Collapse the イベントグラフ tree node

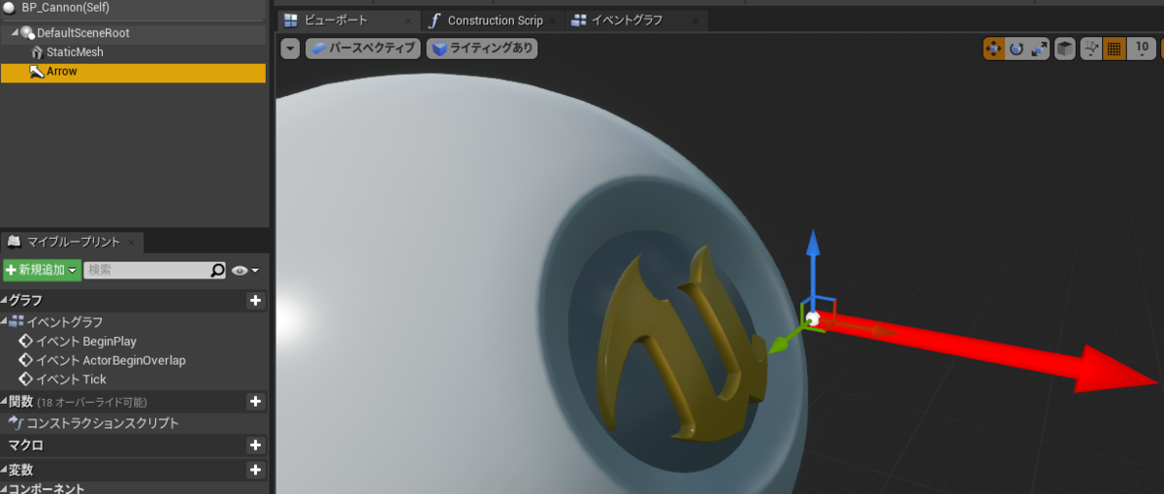5,321
